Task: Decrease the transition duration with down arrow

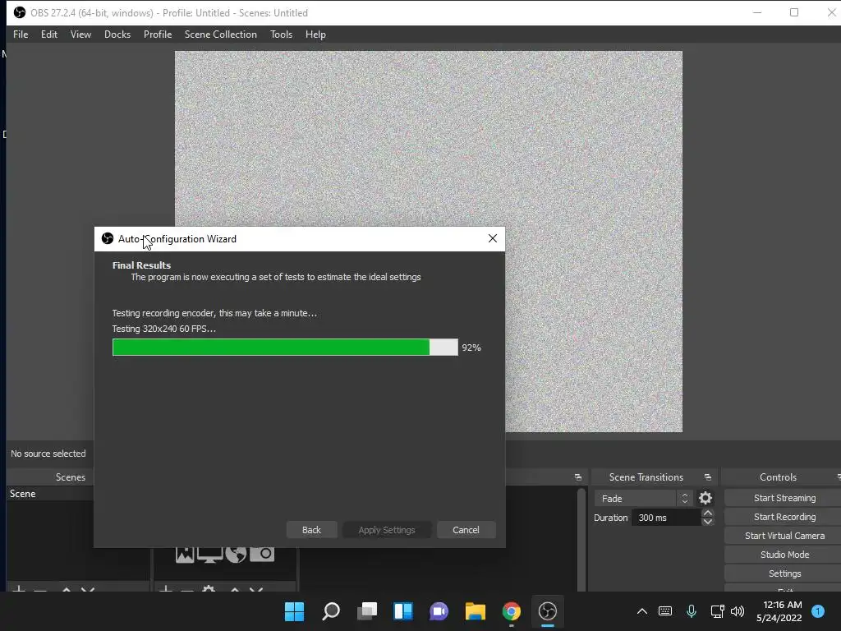Action: click(x=707, y=522)
